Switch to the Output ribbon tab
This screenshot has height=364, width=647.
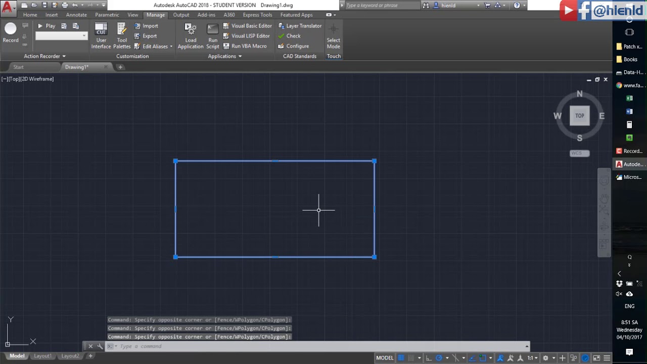pos(181,15)
